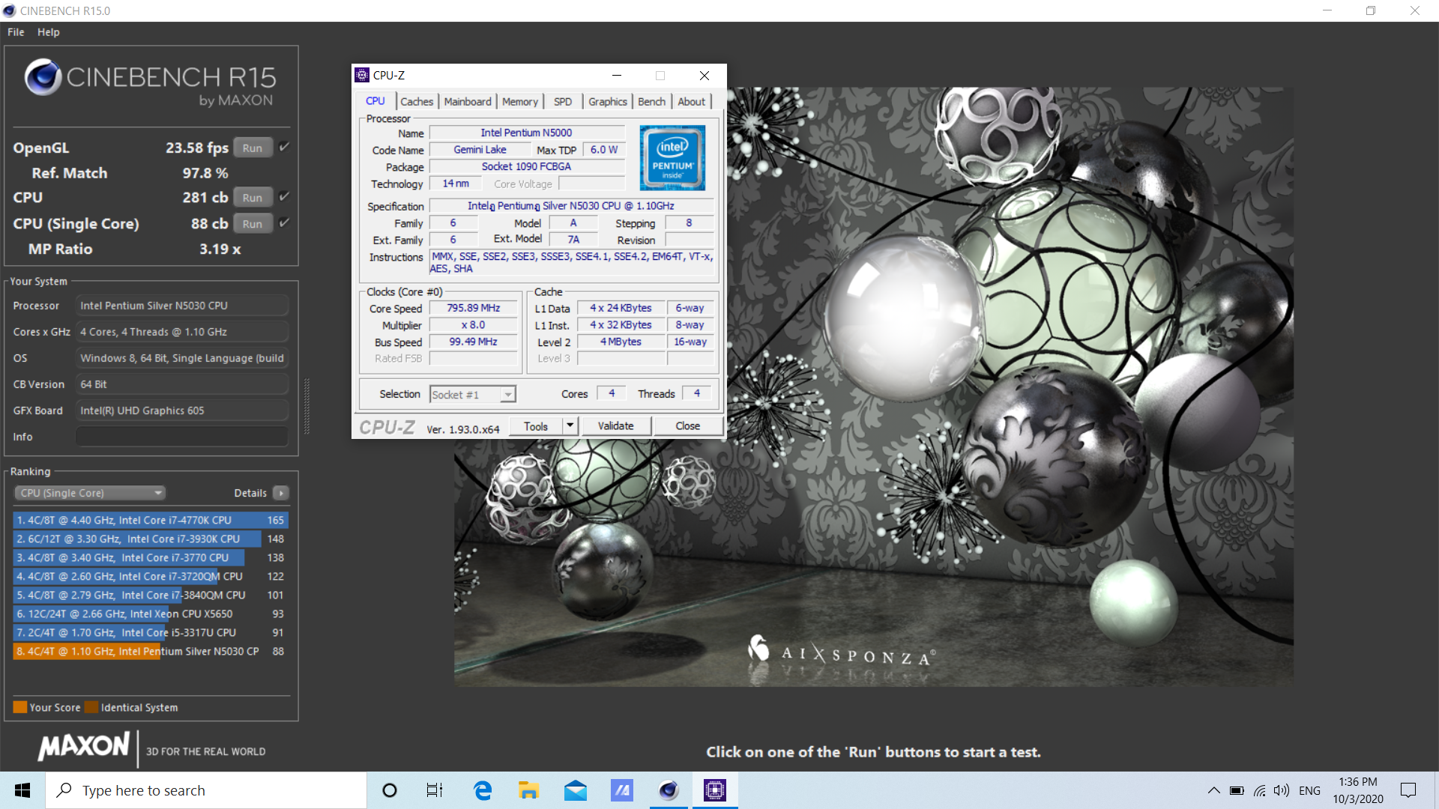
Task: Open the Mail app from the taskbar
Action: coord(576,790)
